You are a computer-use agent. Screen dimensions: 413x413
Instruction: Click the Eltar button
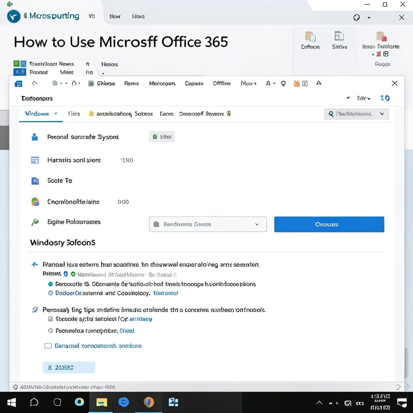(162, 137)
